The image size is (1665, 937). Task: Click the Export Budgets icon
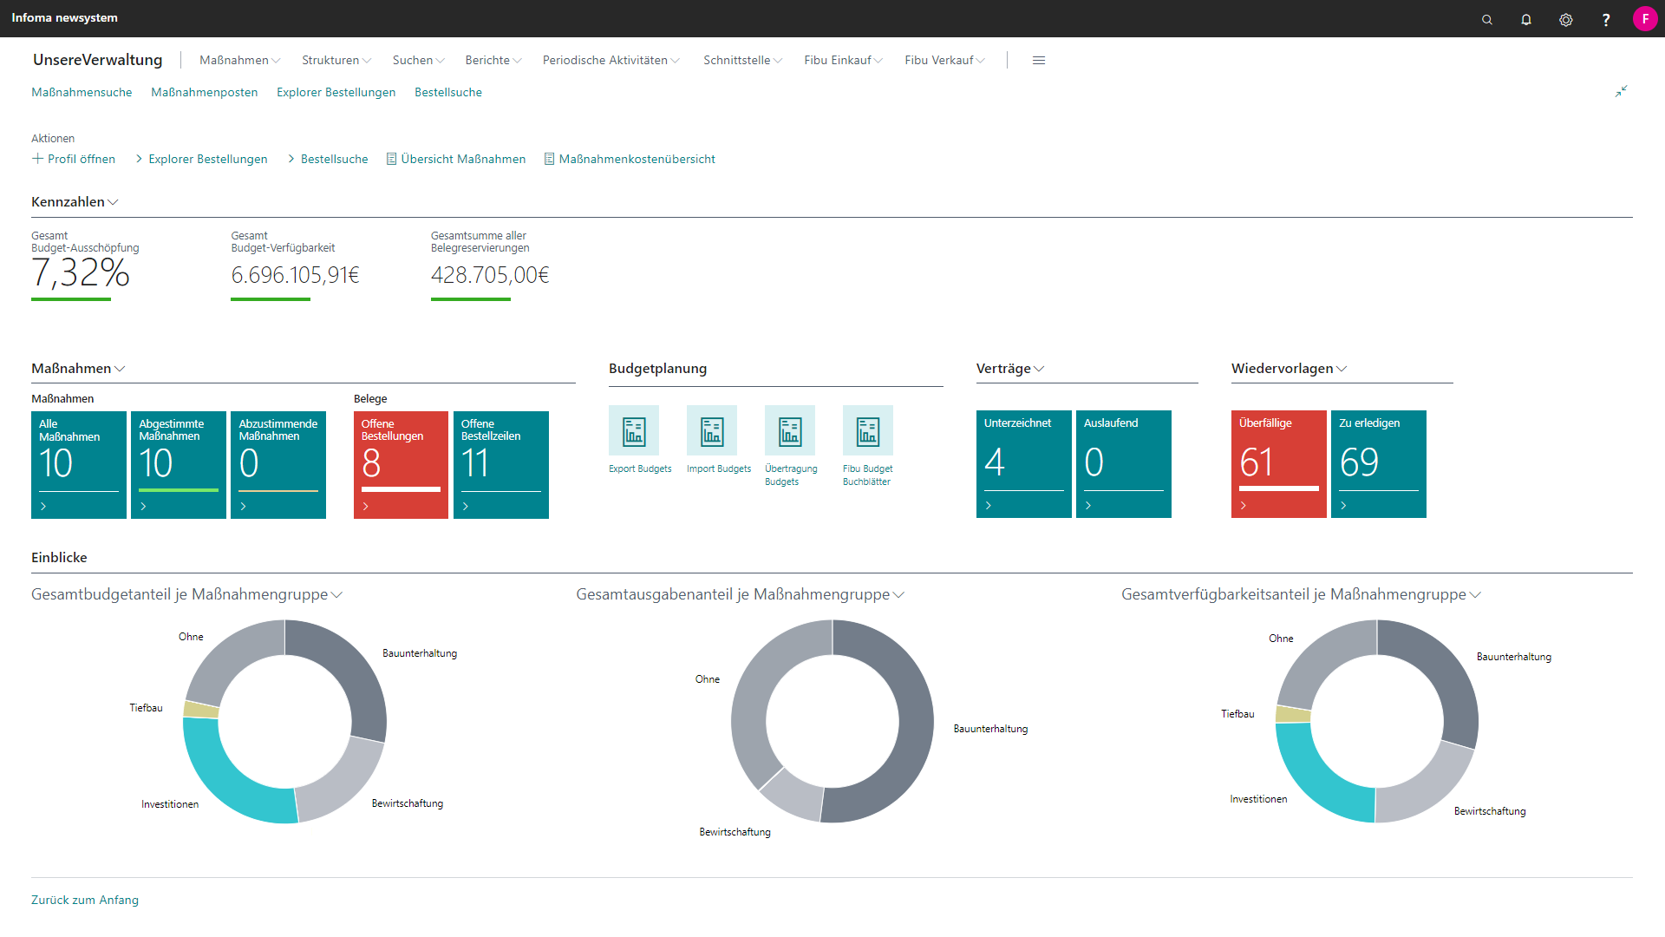click(634, 431)
